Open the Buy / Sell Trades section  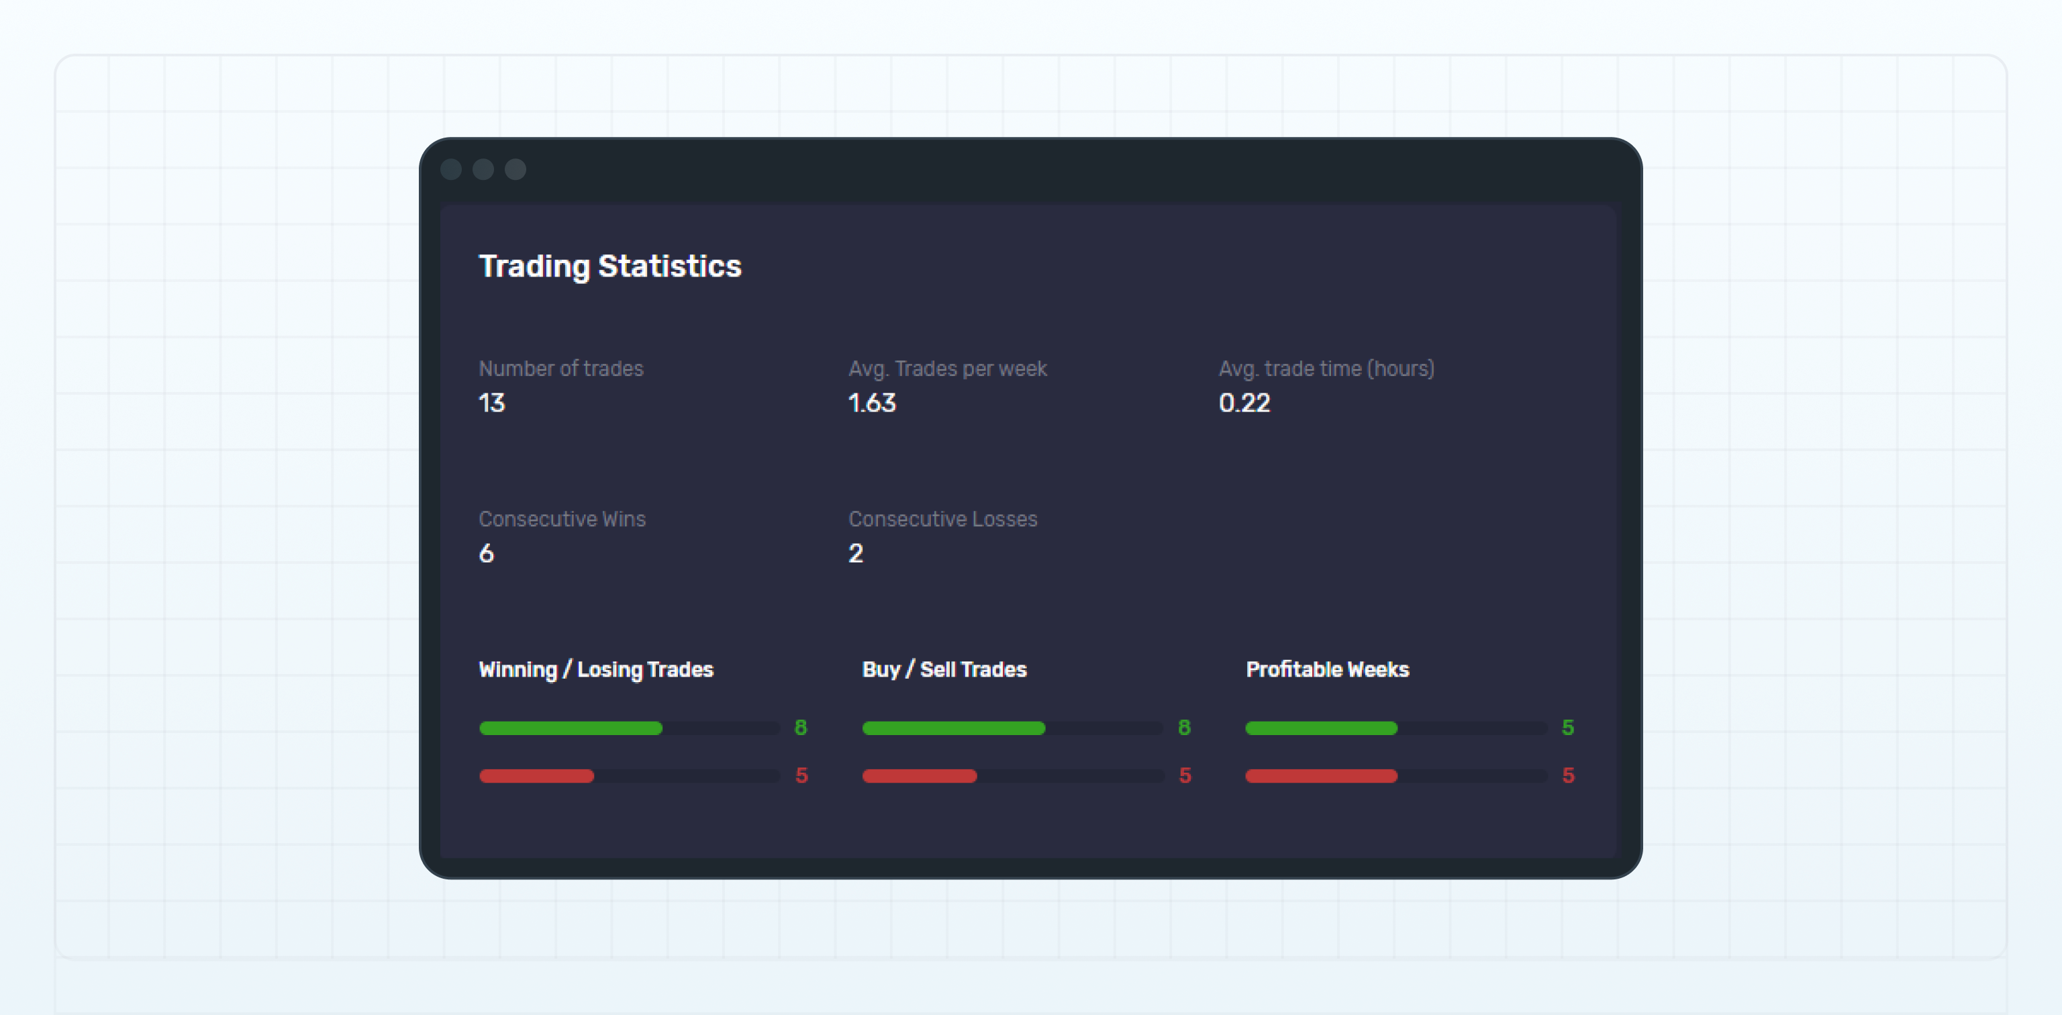click(x=944, y=669)
